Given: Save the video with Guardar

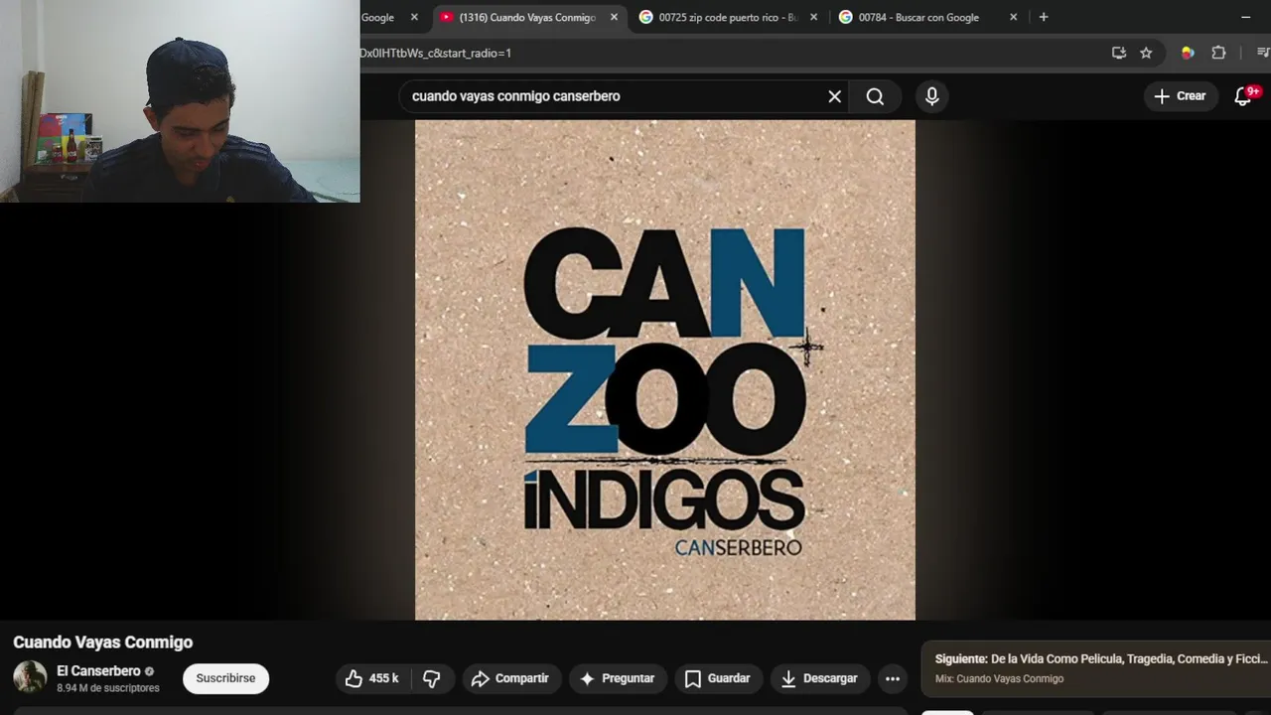Looking at the screenshot, I should pyautogui.click(x=718, y=678).
